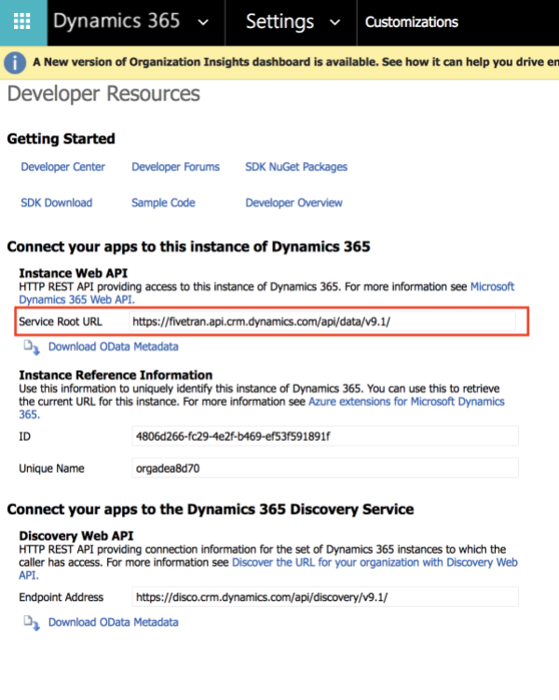This screenshot has width=559, height=700.
Task: Click download icon beside Instance Web API metadata
Action: click(x=32, y=348)
